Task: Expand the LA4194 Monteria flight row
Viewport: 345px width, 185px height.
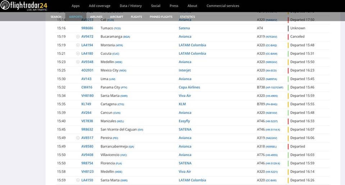Action: (x=78, y=45)
